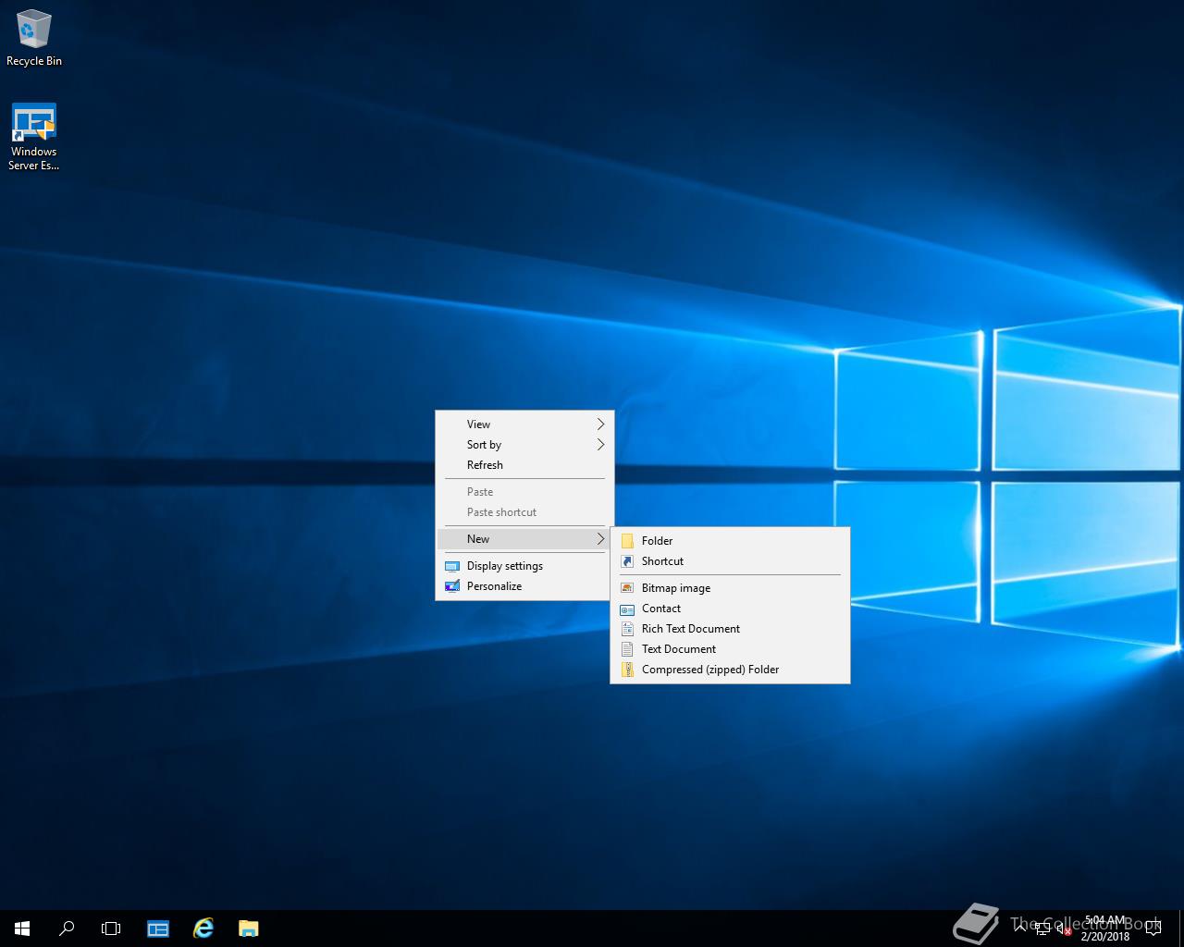This screenshot has width=1184, height=947.
Task: Open File Explorer from taskbar
Action: point(248,929)
